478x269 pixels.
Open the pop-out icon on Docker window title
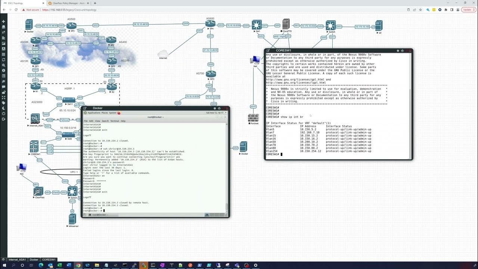85,108
